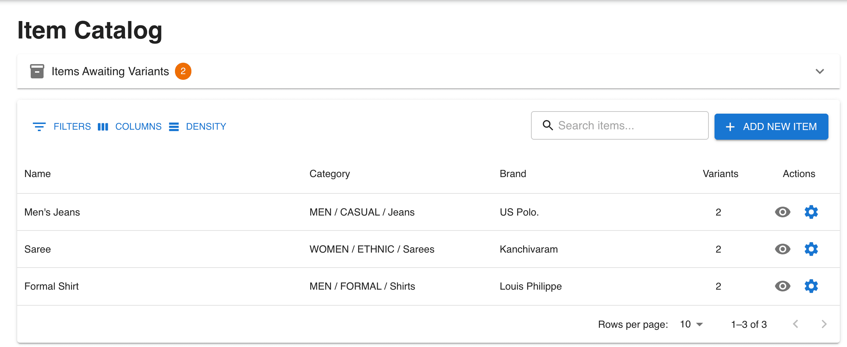View Formal Shirt via eye icon
This screenshot has width=847, height=347.
click(x=782, y=286)
